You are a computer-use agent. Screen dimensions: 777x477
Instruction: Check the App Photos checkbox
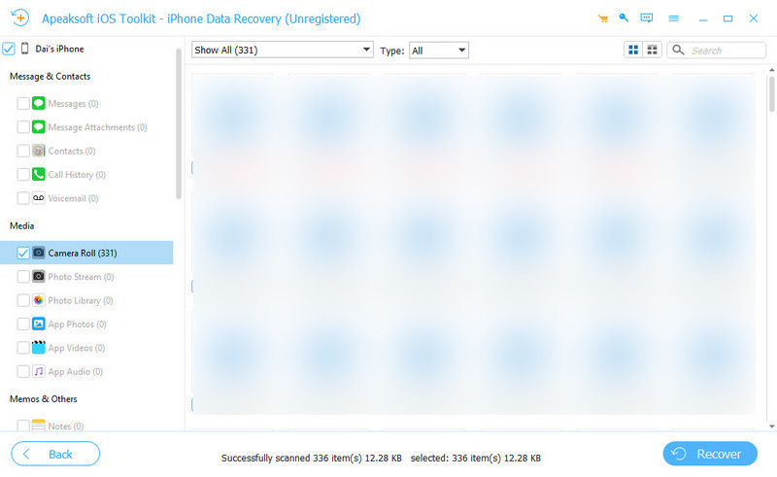point(22,324)
